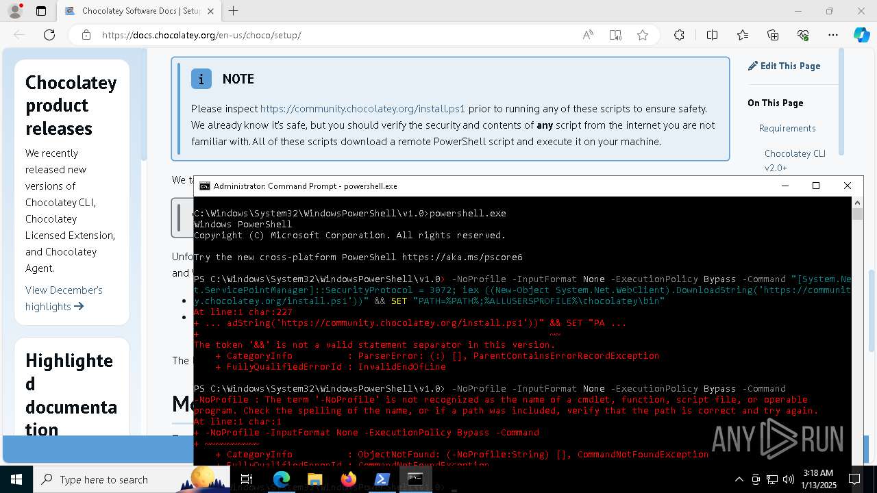Screen dimensions: 877x493
Task: Open a new browser tab
Action: pyautogui.click(x=234, y=11)
